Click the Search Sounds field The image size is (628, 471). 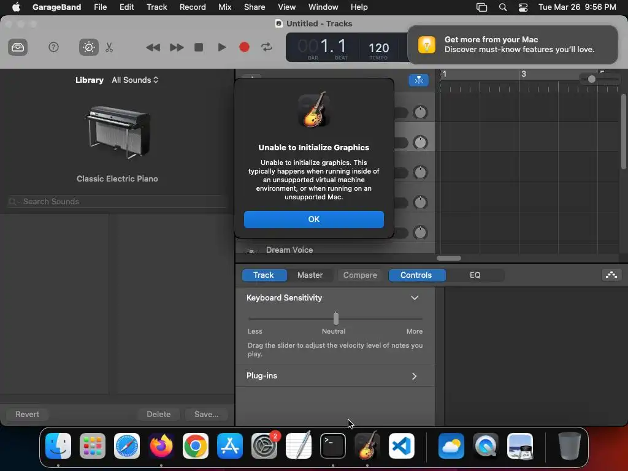point(117,201)
